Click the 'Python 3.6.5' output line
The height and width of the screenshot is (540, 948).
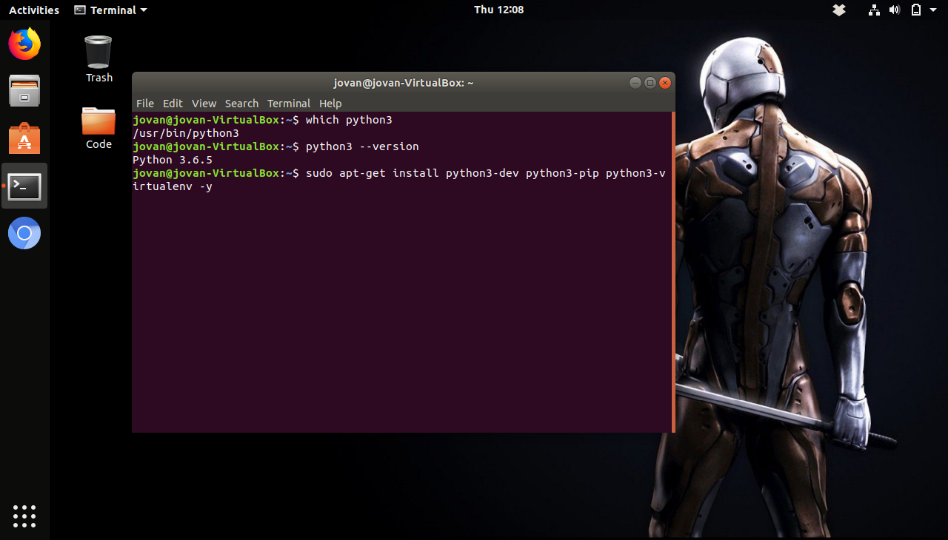click(x=173, y=160)
